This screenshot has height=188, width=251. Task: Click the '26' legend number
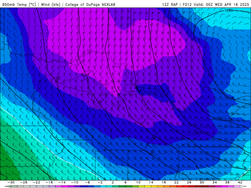[189, 182]
